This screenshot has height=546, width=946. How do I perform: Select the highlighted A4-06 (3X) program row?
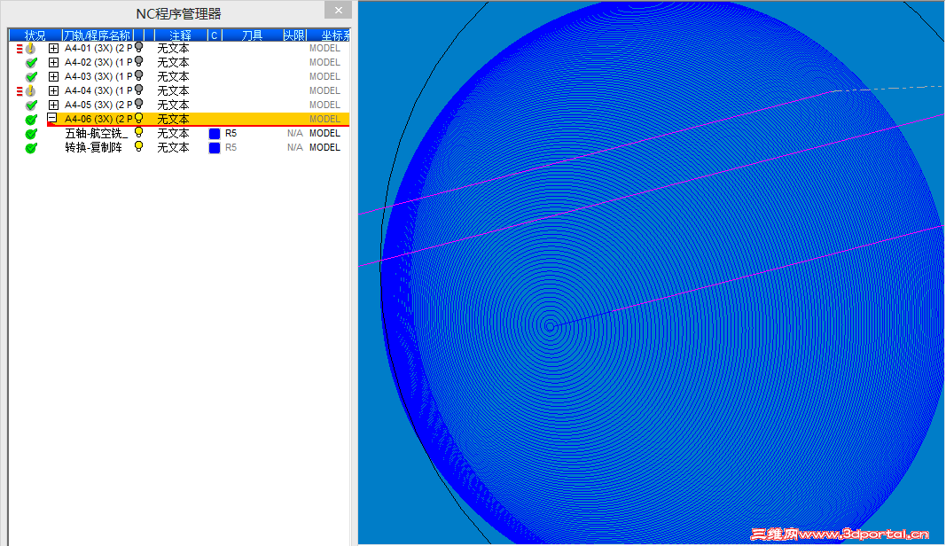pos(198,119)
